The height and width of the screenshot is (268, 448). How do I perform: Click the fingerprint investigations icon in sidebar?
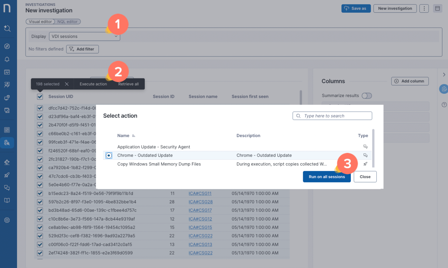tap(7, 143)
